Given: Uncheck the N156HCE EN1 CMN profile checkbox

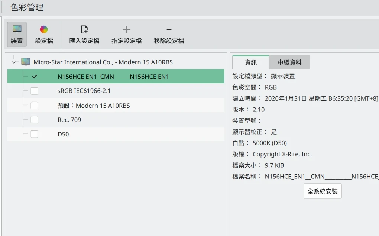Looking at the screenshot, I should click(x=35, y=77).
